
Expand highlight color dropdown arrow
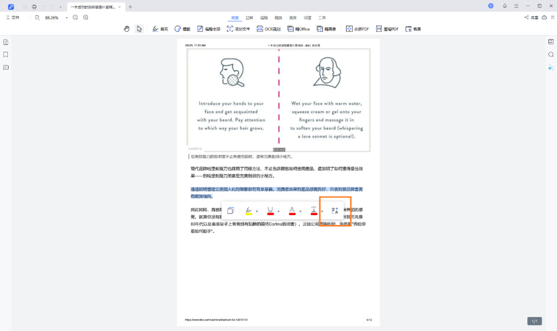(257, 211)
